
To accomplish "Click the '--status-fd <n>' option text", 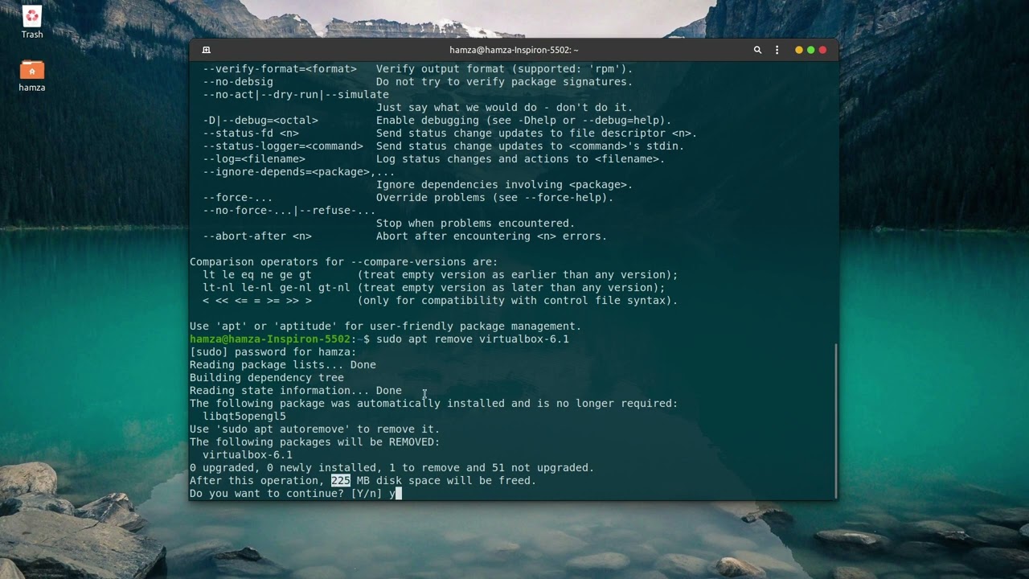I will (x=251, y=133).
